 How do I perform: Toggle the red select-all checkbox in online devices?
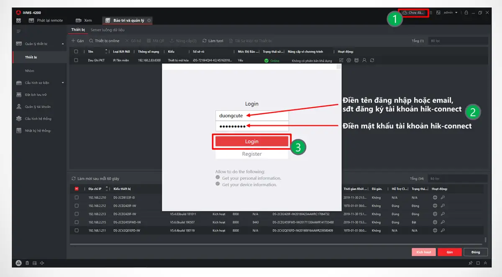(77, 189)
